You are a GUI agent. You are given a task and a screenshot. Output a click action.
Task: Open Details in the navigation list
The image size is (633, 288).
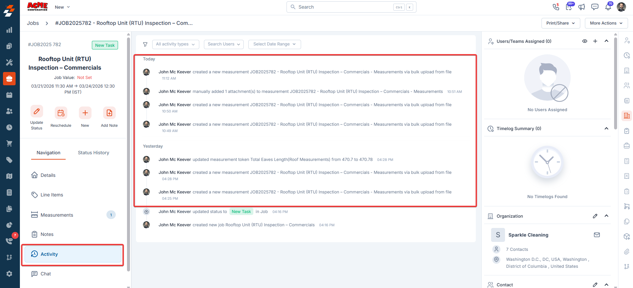(x=73, y=175)
